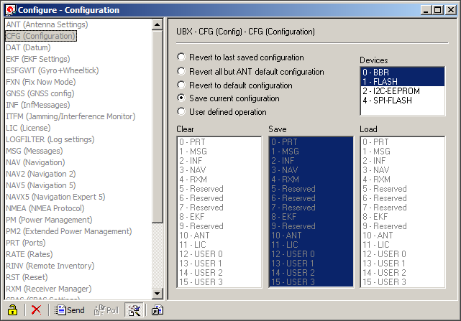Select RST (Reset) entry

(x=27, y=277)
